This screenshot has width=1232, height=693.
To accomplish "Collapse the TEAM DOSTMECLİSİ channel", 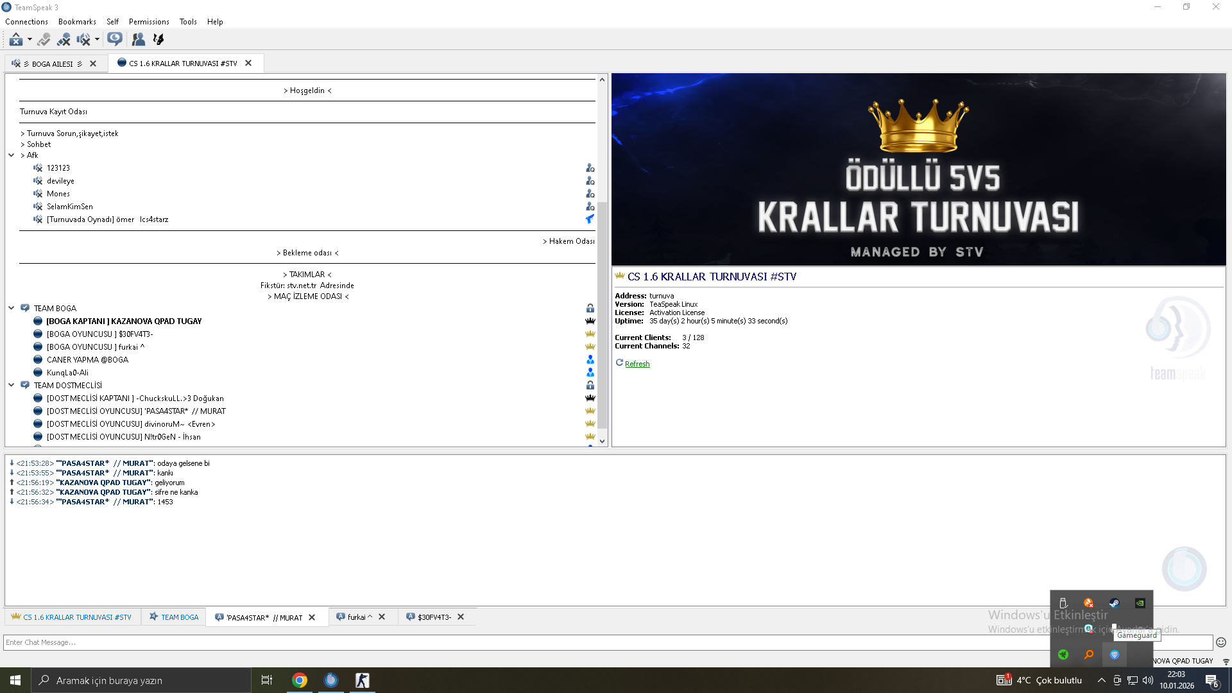I will (12, 386).
